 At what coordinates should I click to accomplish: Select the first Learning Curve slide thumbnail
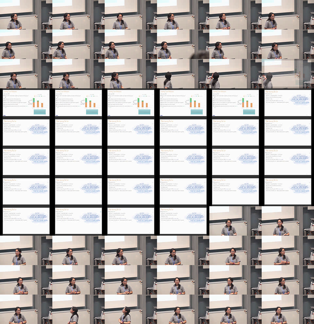pos(26,103)
